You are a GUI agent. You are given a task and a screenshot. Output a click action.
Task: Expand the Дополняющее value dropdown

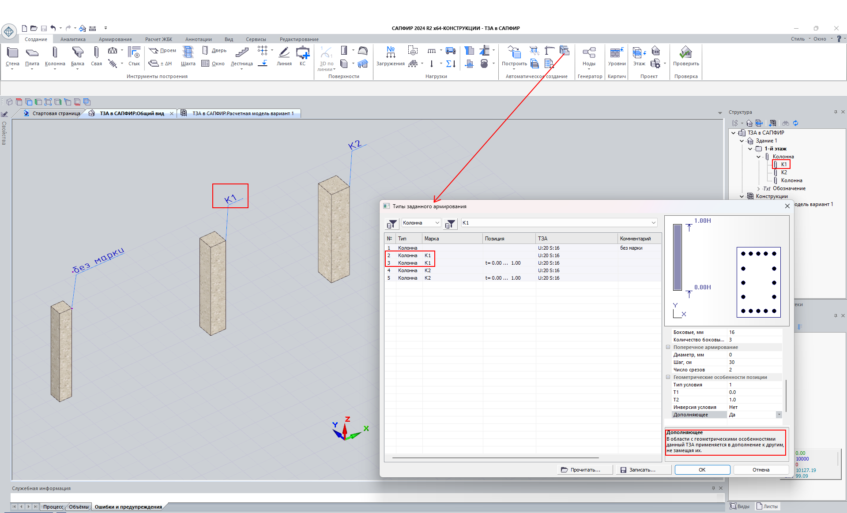[x=779, y=415]
